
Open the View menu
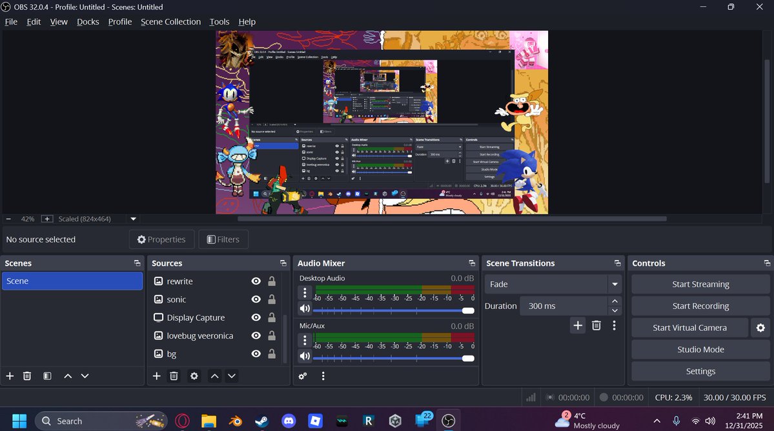(59, 22)
